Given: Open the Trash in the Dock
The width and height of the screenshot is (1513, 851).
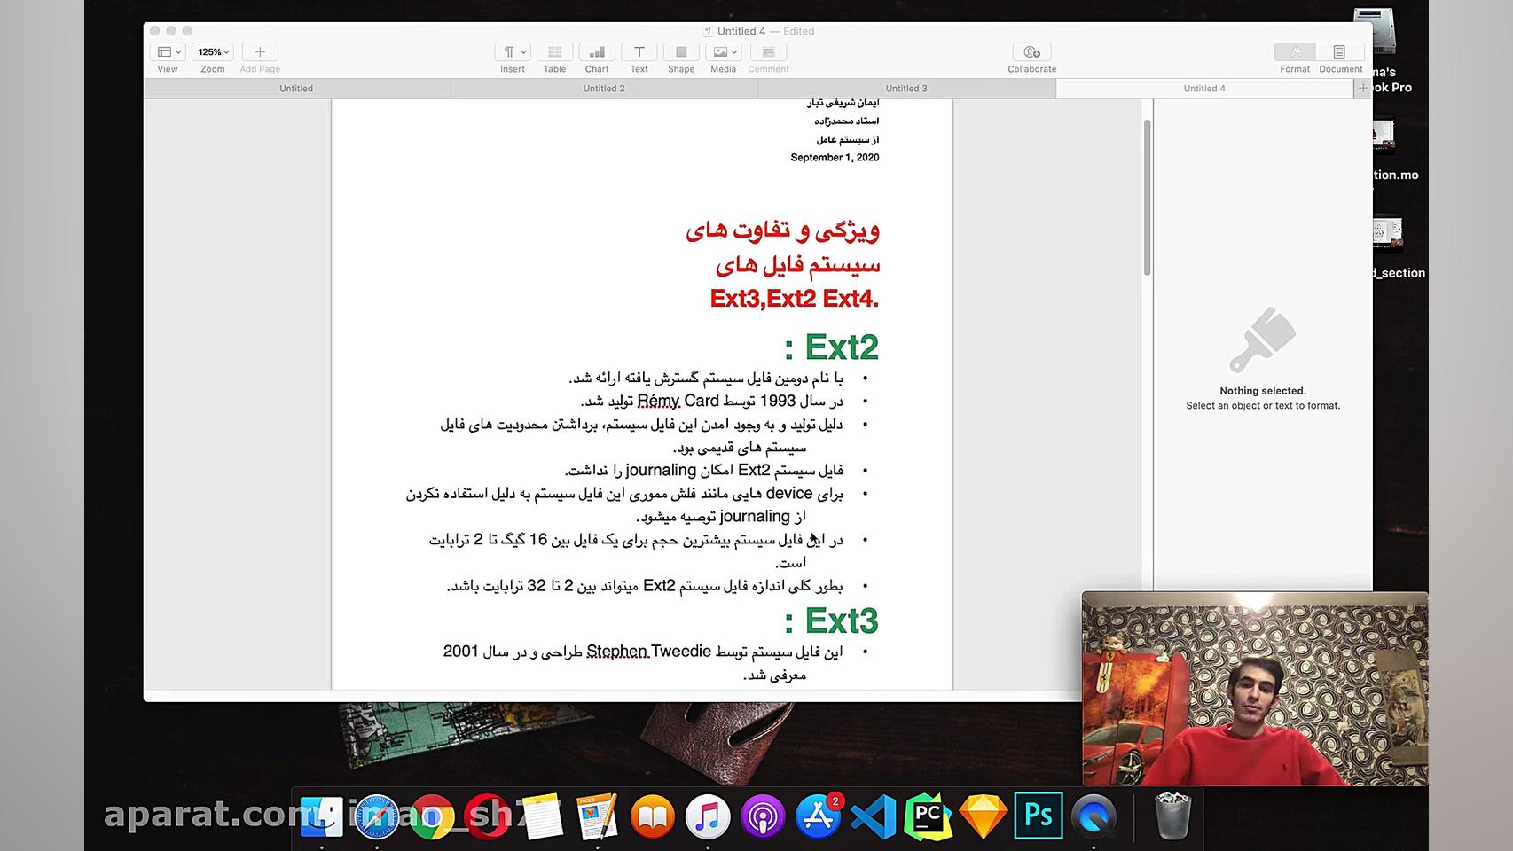Looking at the screenshot, I should (1172, 816).
